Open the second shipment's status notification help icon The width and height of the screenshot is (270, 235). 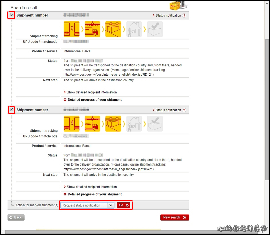click(x=184, y=110)
